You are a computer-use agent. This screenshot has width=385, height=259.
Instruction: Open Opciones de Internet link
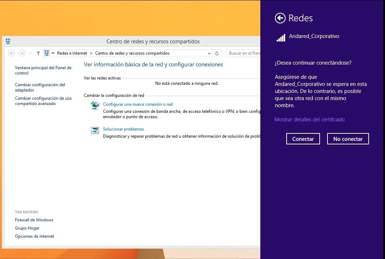(34, 236)
